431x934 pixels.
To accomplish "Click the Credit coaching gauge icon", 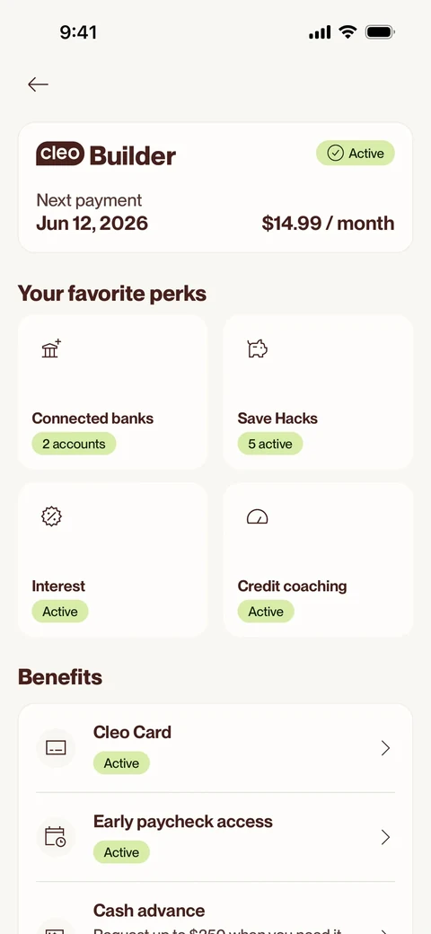I will click(257, 516).
